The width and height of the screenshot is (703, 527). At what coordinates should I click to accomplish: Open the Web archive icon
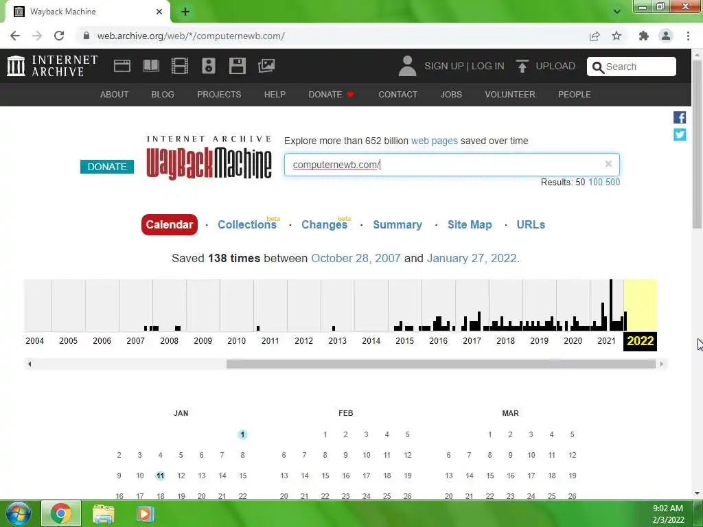click(122, 66)
